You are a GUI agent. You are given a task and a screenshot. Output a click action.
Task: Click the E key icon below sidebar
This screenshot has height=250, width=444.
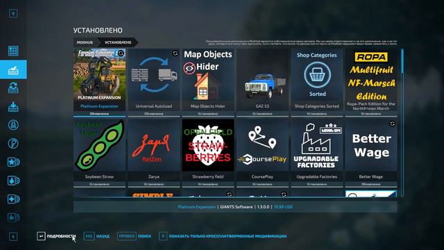(x=13, y=237)
